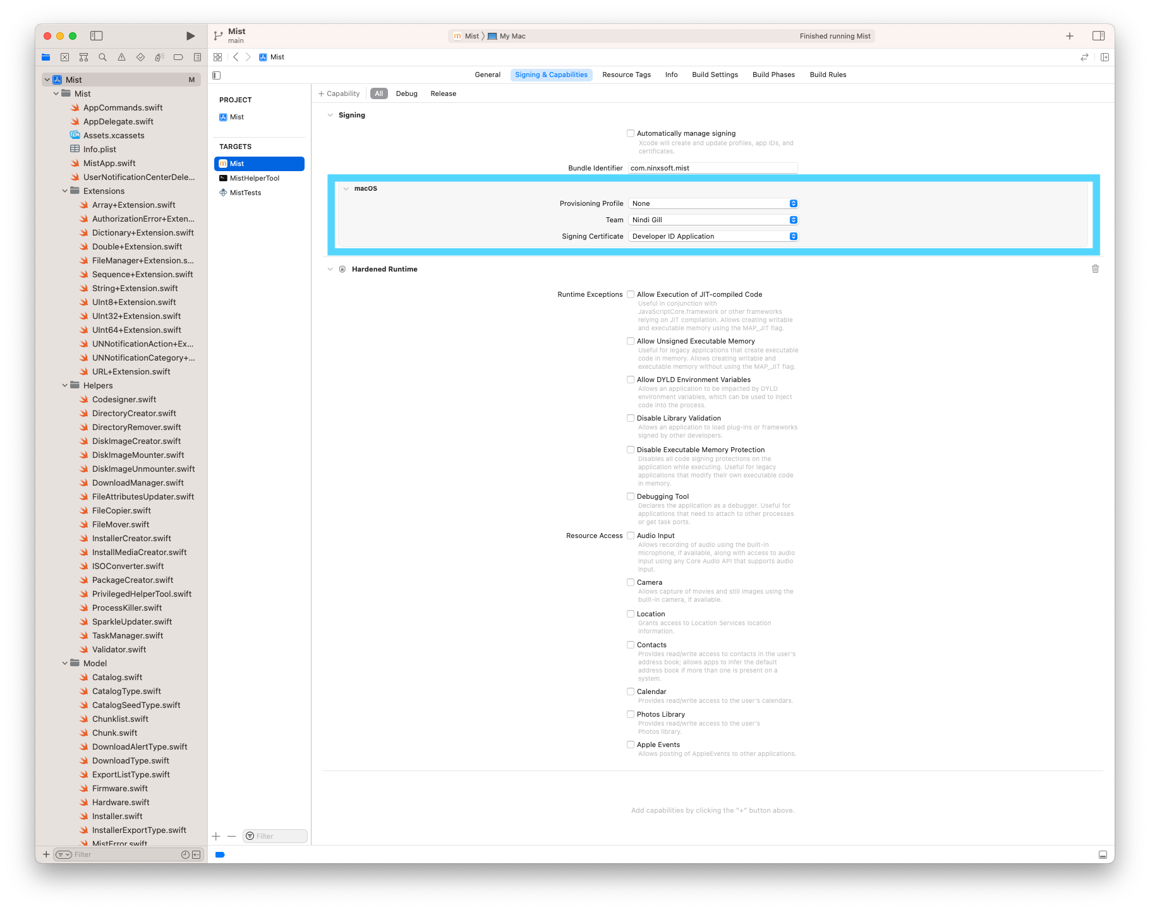Toggle the navigator sidebar in the toolbar
This screenshot has width=1150, height=910.
tap(97, 36)
